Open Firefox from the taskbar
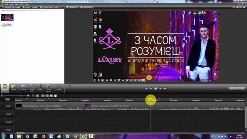 point(43,136)
